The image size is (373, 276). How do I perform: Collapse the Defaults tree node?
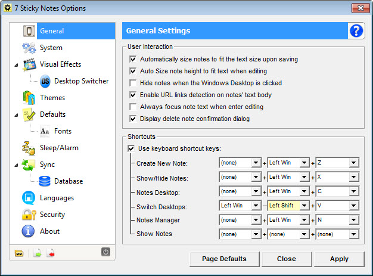pyautogui.click(x=16, y=115)
